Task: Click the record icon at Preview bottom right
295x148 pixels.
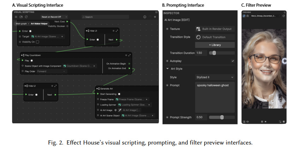Action: [x=284, y=122]
